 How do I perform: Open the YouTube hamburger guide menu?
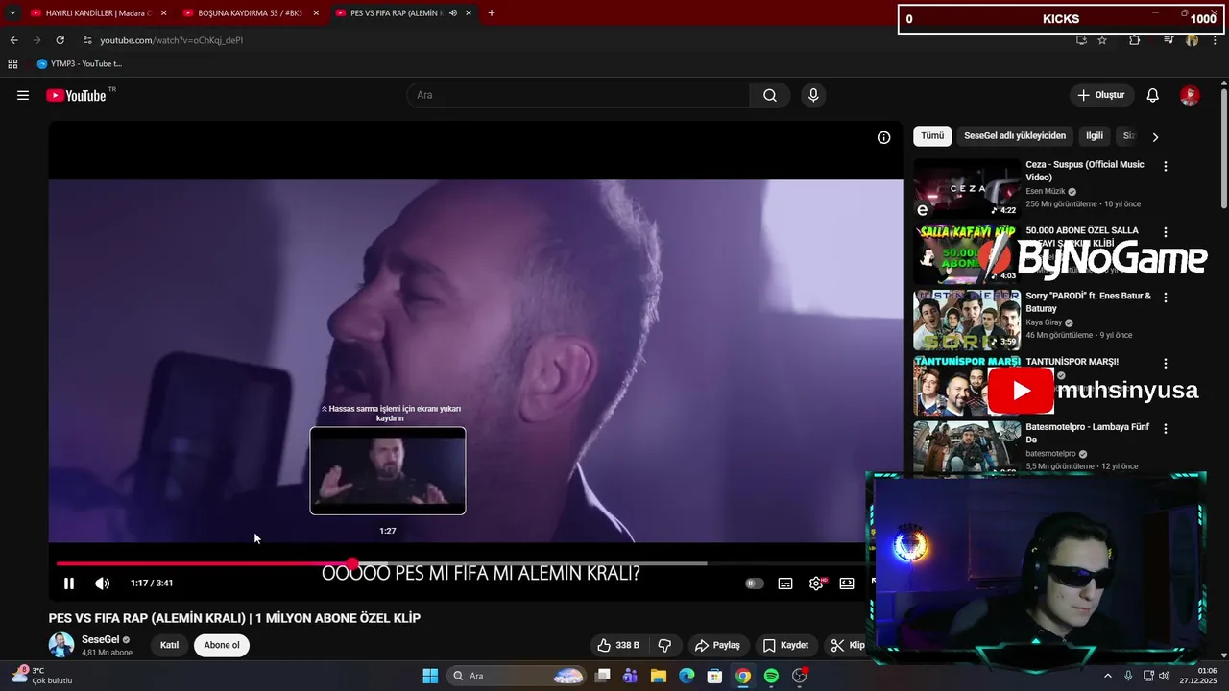point(23,95)
